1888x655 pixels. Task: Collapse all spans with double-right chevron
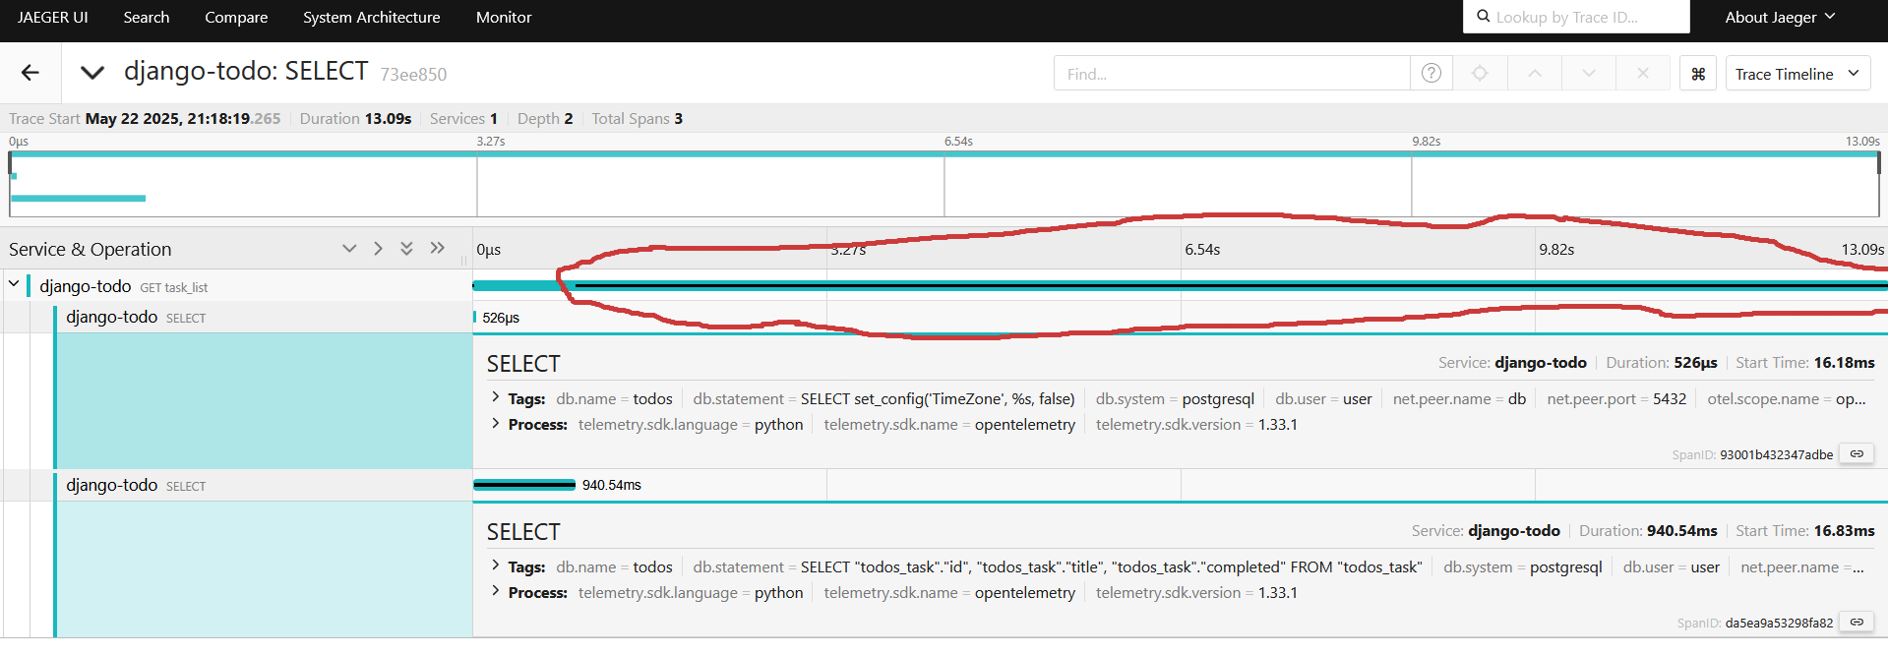[437, 249]
